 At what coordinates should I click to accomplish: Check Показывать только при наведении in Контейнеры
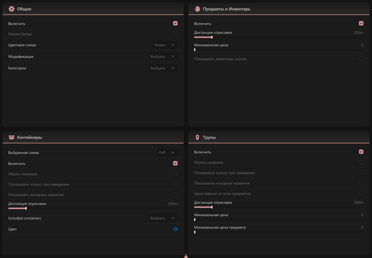point(175,184)
